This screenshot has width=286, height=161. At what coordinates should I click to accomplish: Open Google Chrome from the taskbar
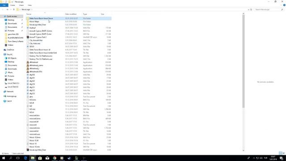55,158
